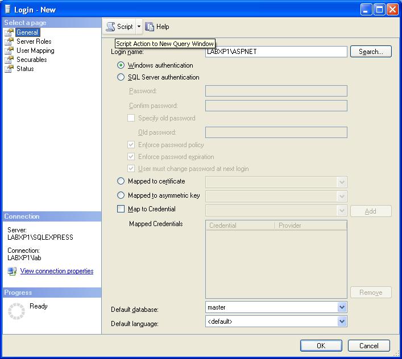
Task: Click the Server Roles page icon
Action: (x=9, y=41)
